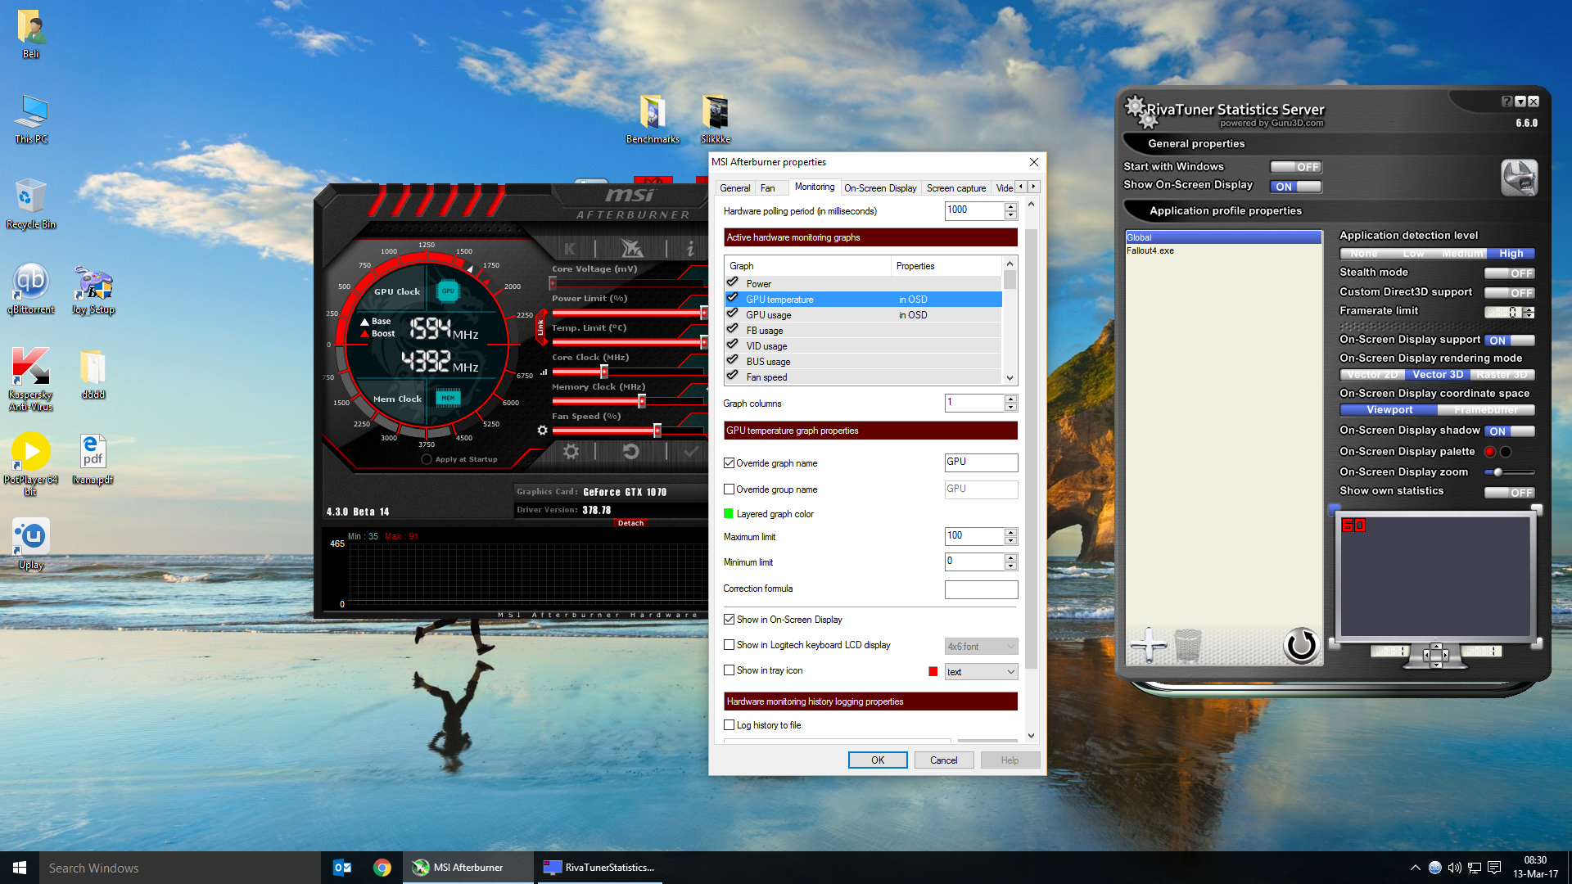Toggle Override graph name checkbox

(x=729, y=463)
